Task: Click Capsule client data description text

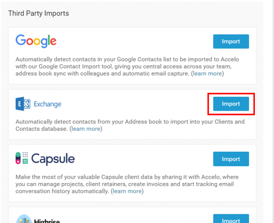Action: (127, 184)
